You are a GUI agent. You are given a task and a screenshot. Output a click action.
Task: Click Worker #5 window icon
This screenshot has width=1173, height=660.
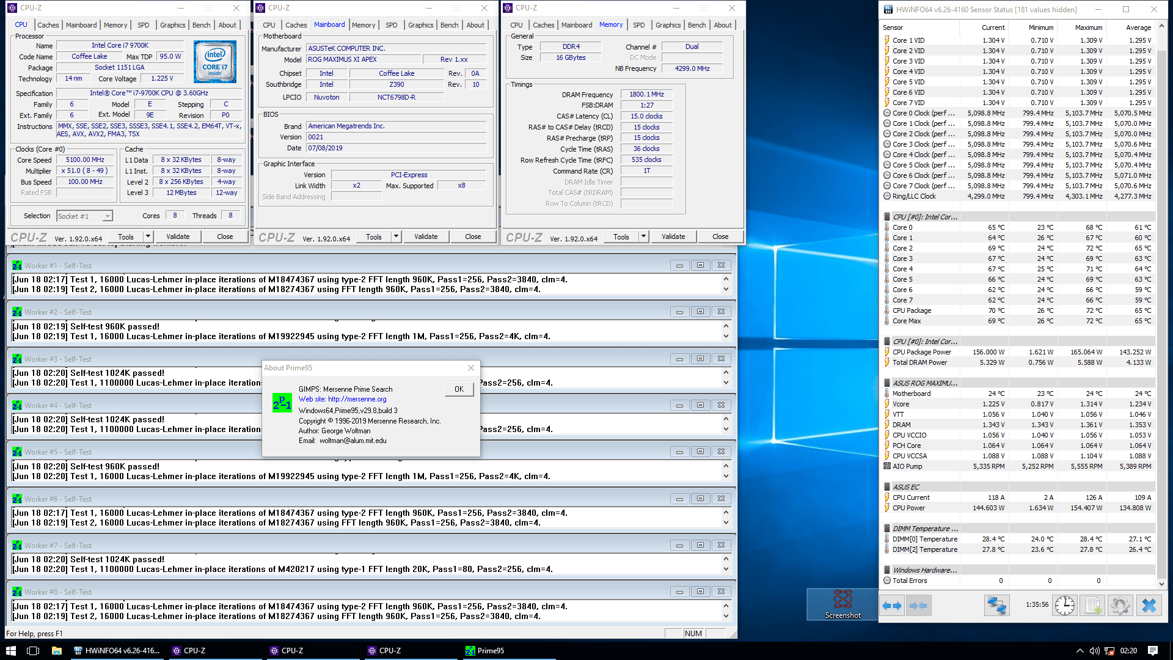pyautogui.click(x=17, y=452)
